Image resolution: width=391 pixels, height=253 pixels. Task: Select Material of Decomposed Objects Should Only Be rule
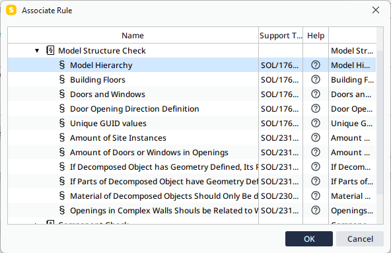click(192, 196)
